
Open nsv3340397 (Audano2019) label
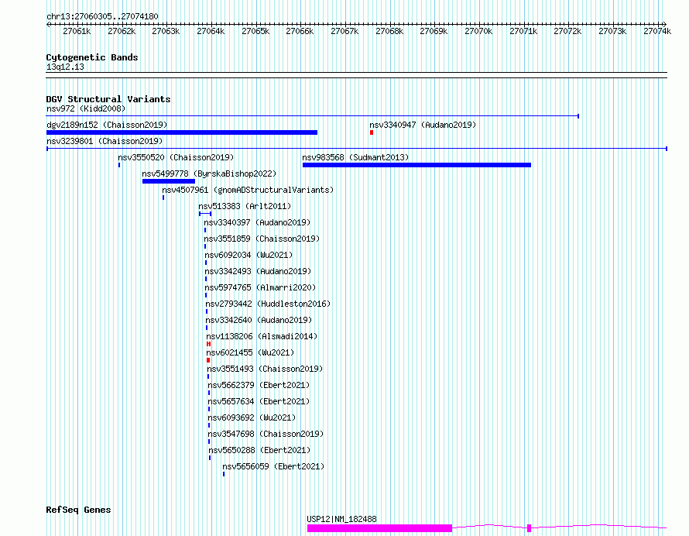click(257, 222)
